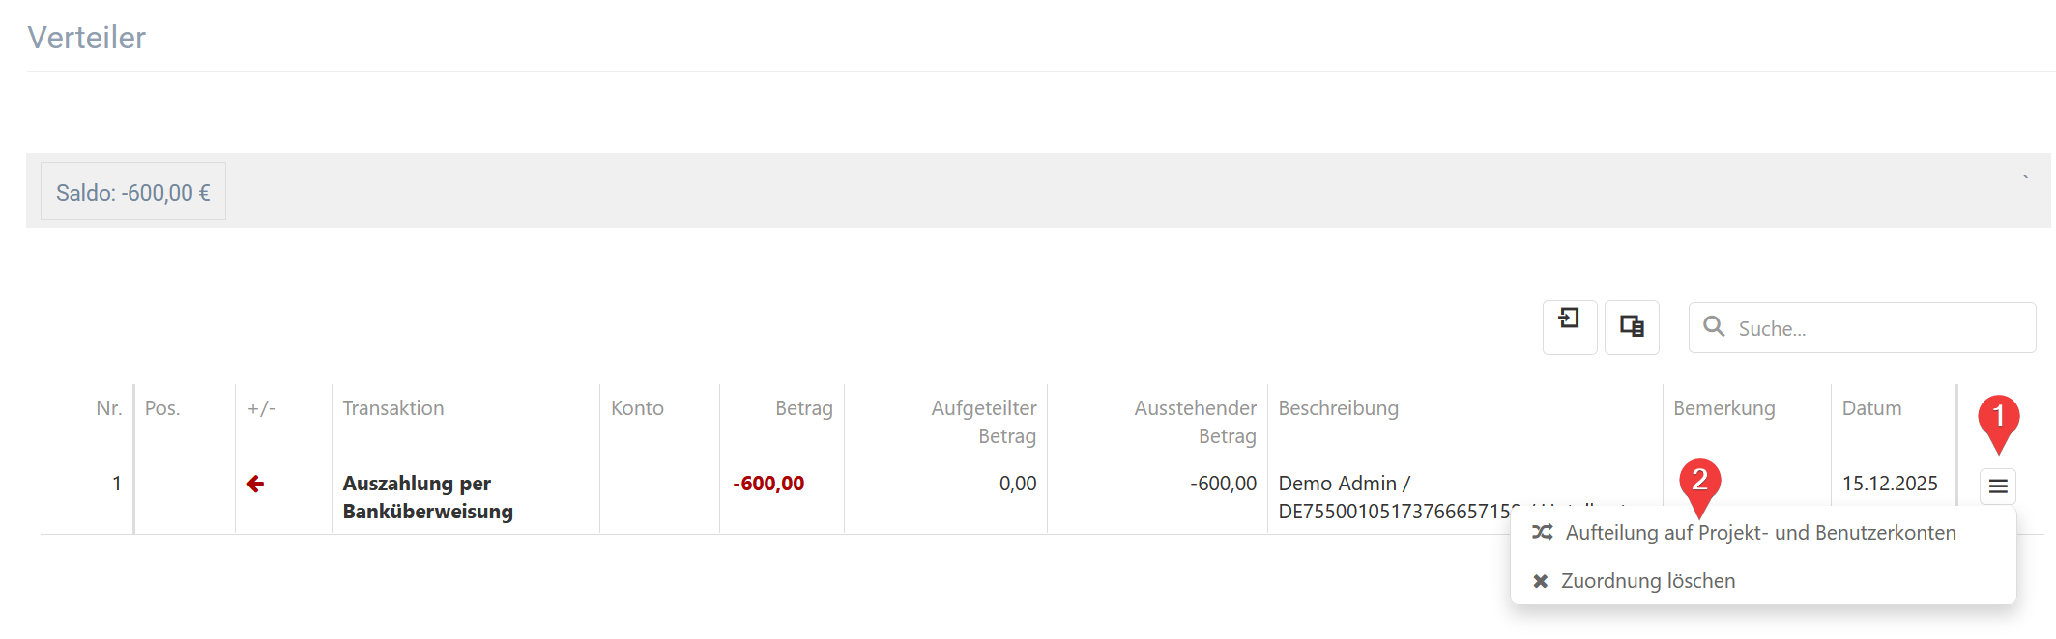This screenshot has width=2056, height=639.
Task: Open the hamburger row actions menu
Action: point(1998,486)
